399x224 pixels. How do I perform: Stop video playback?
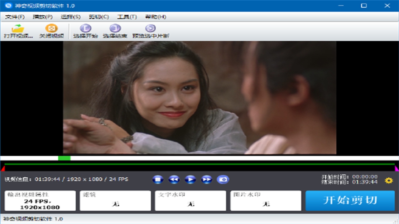tap(158, 180)
